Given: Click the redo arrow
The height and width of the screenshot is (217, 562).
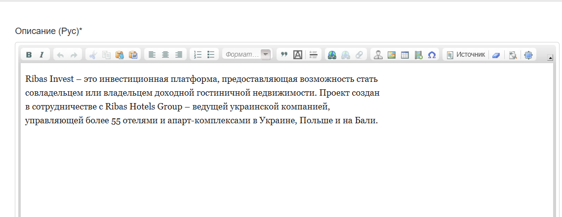Looking at the screenshot, I should [x=74, y=55].
